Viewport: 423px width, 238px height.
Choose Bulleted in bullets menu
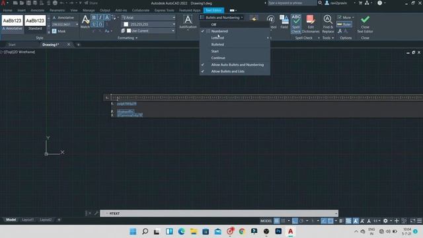pyautogui.click(x=235, y=44)
